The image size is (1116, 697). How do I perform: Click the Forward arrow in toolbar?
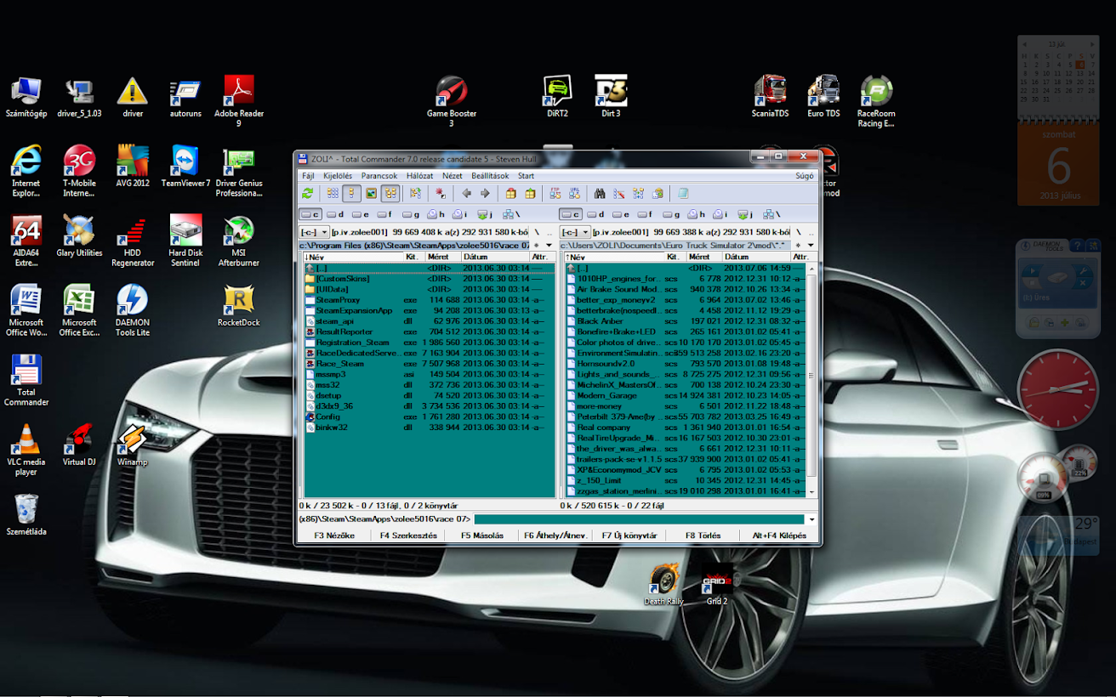486,194
